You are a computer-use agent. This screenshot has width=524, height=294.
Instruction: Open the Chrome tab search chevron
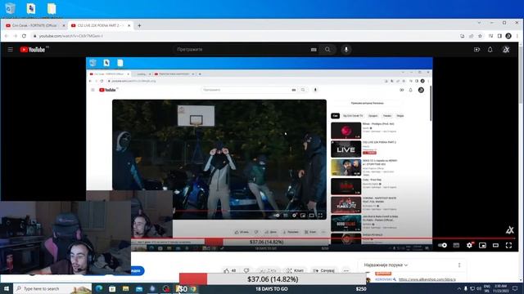point(479,23)
